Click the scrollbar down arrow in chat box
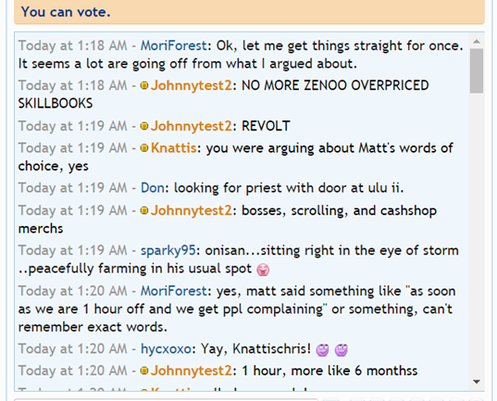The image size is (497, 401). click(x=477, y=382)
